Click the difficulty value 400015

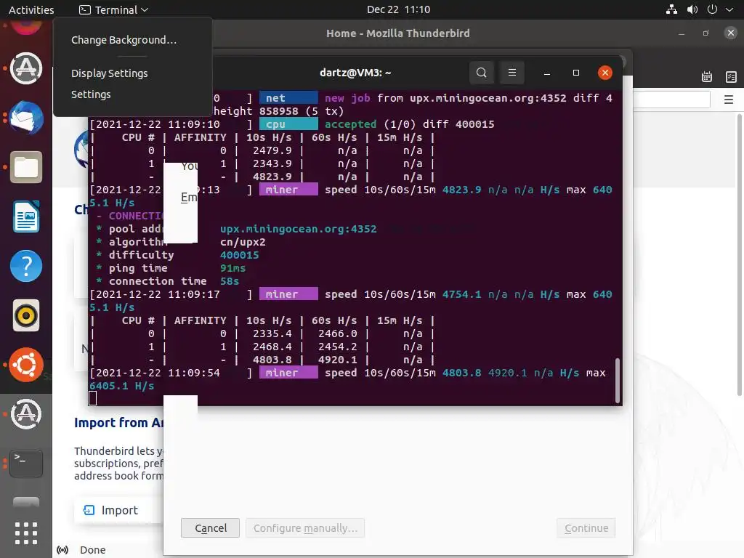point(239,255)
